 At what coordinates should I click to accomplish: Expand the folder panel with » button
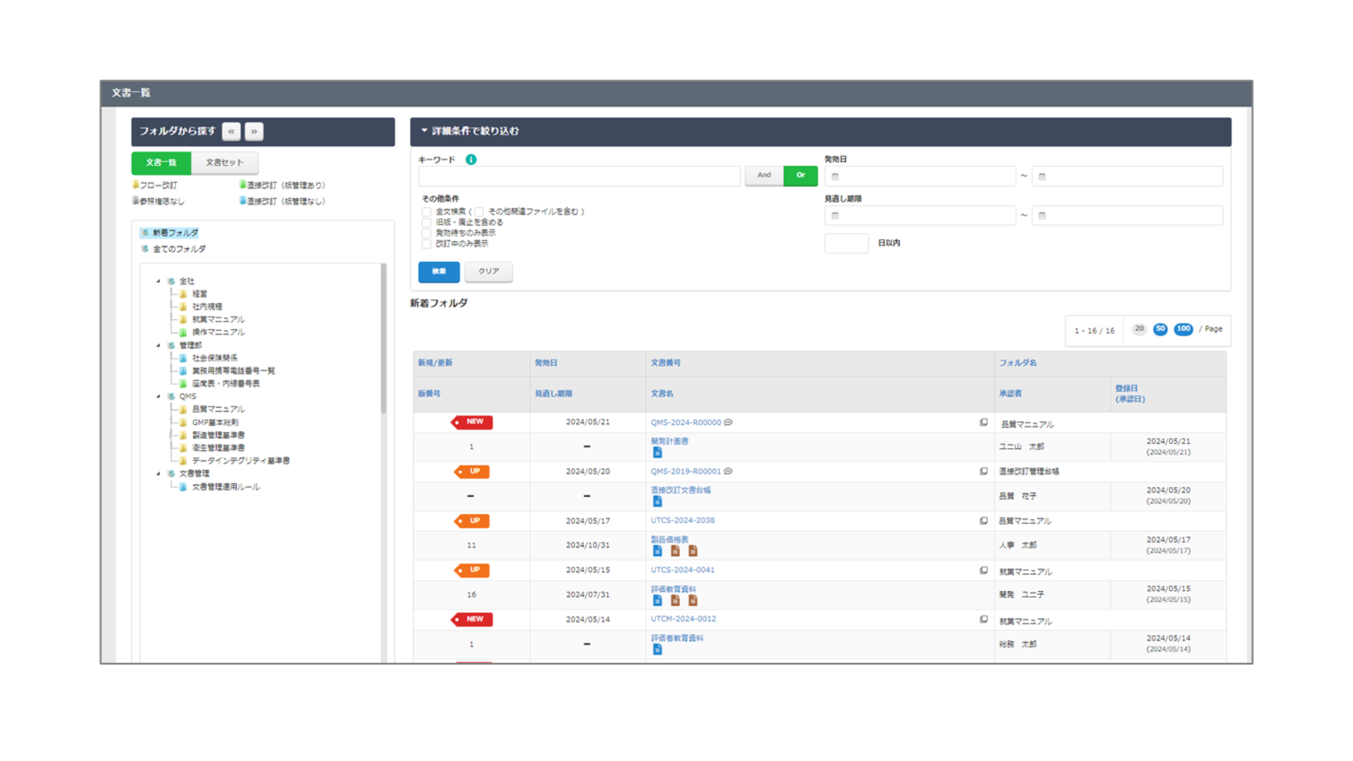click(x=254, y=131)
